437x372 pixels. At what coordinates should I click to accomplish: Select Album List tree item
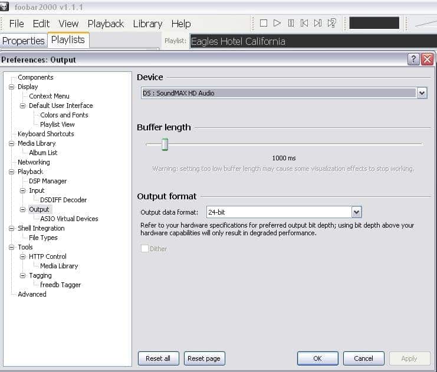[x=43, y=153]
